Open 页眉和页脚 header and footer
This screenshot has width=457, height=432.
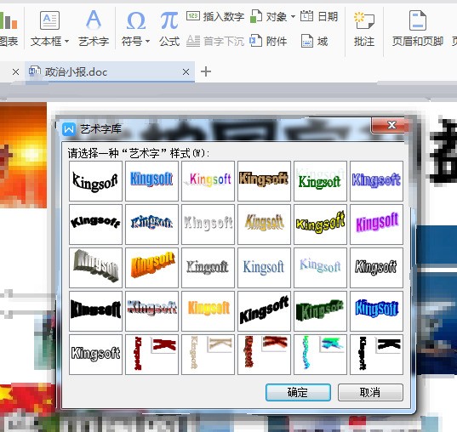418,28
